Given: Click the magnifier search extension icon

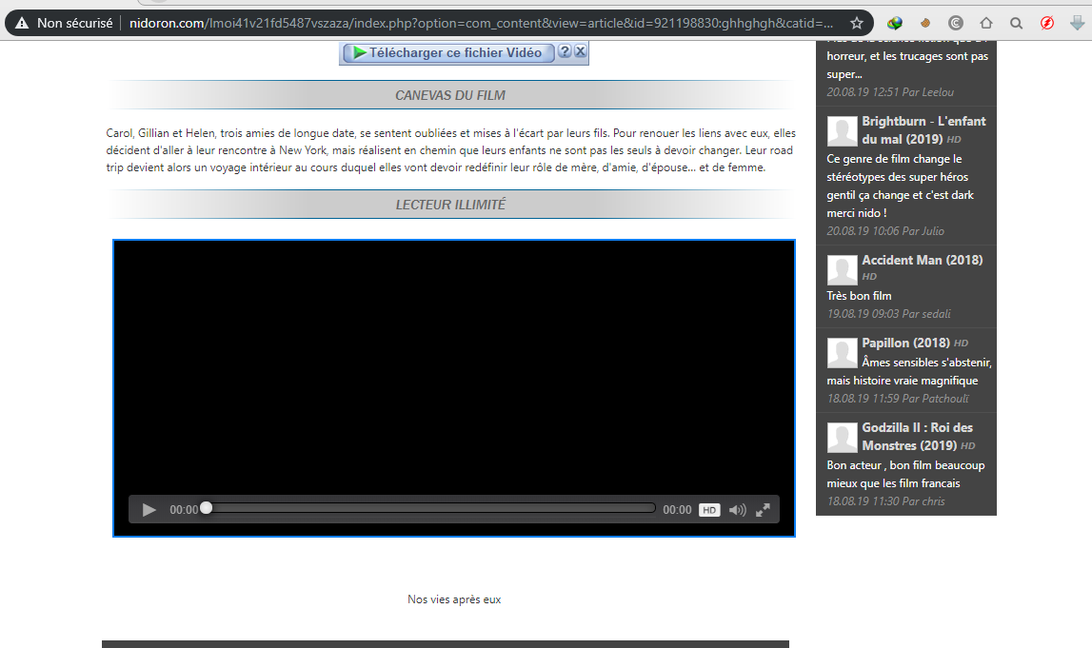Looking at the screenshot, I should tap(1016, 23).
